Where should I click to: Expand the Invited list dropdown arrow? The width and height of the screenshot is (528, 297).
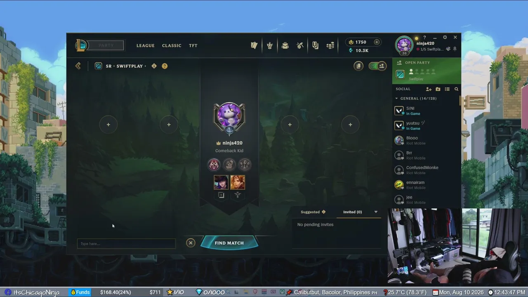[x=376, y=212]
